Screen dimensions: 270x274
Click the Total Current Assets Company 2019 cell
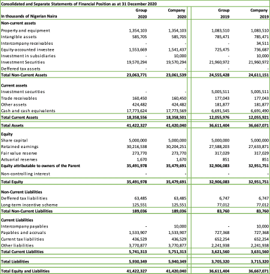click(259, 117)
